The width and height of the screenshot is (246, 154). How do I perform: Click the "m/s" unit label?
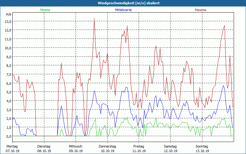(8, 14)
